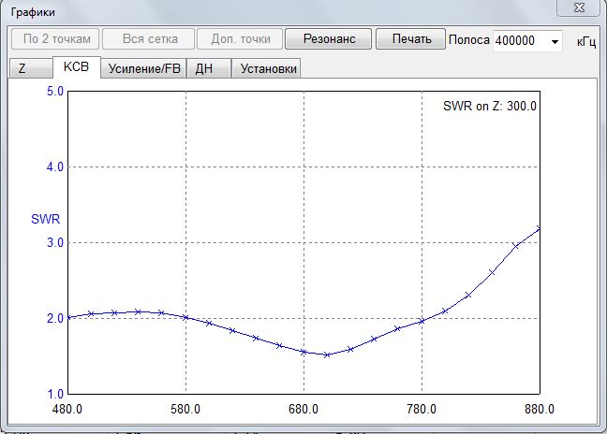Viewport: 607px width, 434px height.
Task: Open the Усиление/FB tab
Action: point(144,68)
